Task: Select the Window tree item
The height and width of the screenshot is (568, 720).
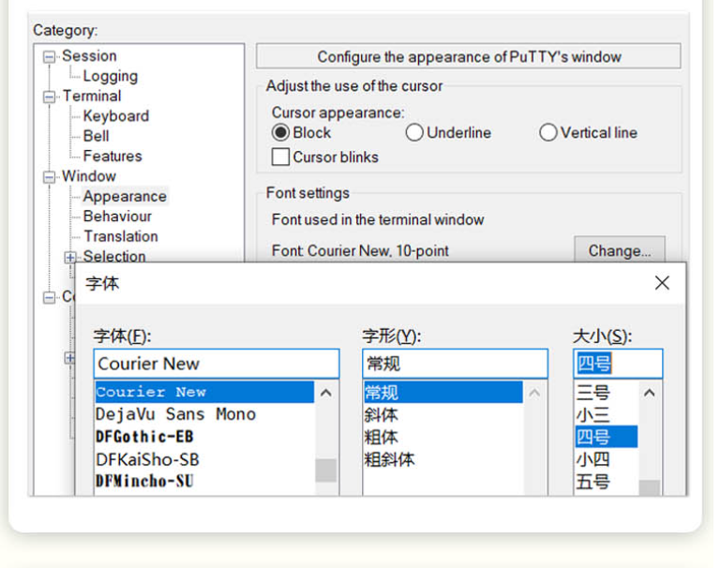Action: pos(89,176)
